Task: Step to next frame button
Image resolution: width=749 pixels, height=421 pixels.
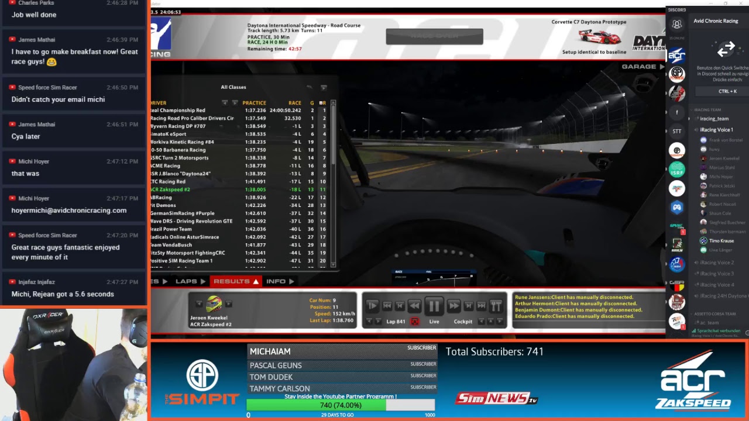Action: tap(468, 306)
